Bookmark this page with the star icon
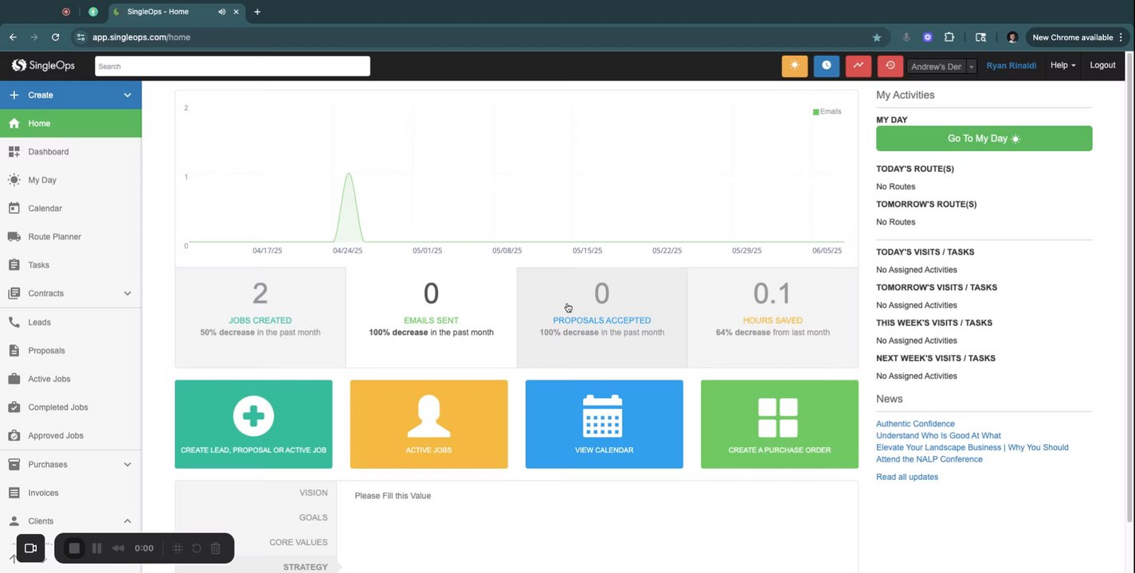 click(x=877, y=37)
